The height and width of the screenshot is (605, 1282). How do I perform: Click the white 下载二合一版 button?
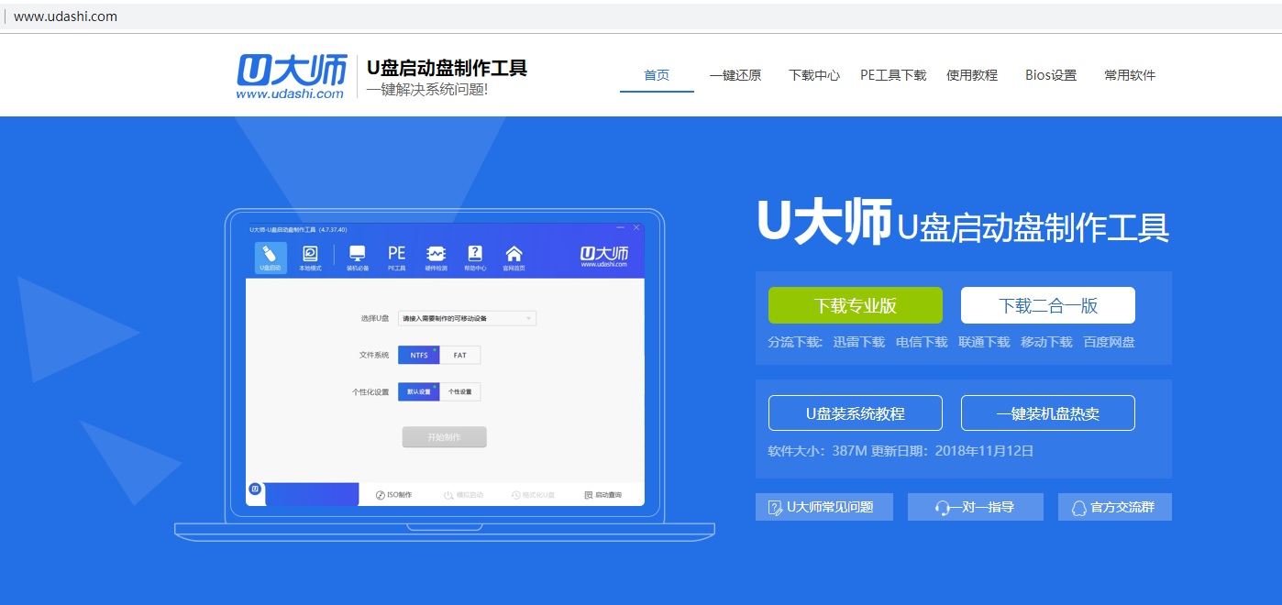(1047, 305)
